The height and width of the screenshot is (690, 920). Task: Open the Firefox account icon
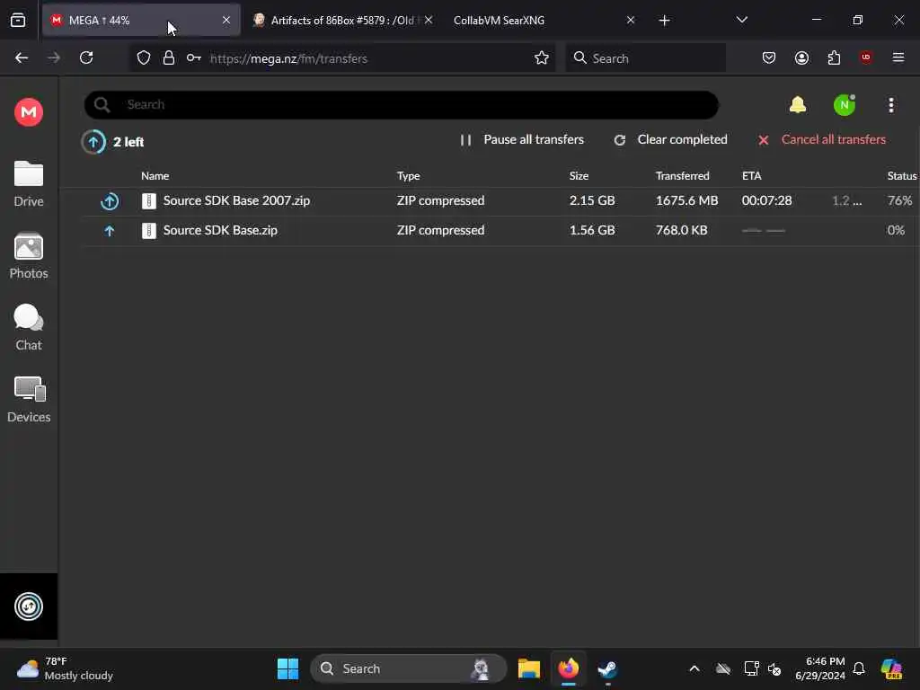tap(801, 57)
